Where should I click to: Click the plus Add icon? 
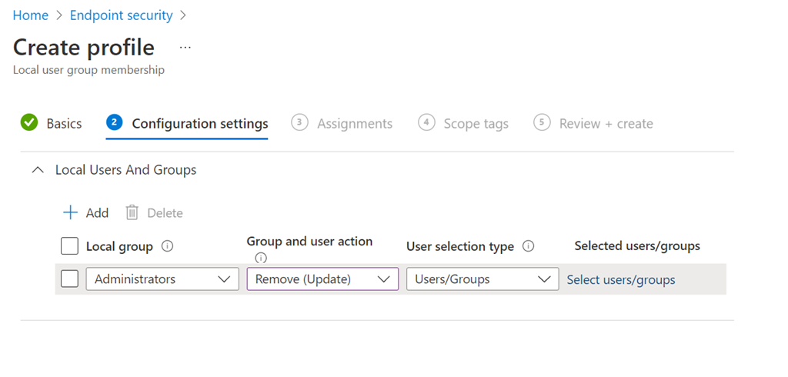pyautogui.click(x=71, y=212)
